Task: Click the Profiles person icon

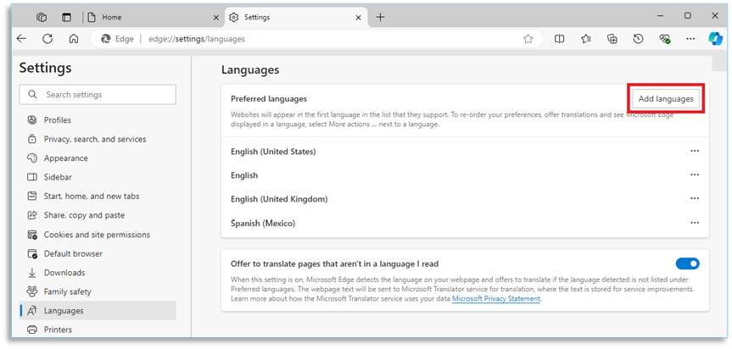Action: [31, 120]
